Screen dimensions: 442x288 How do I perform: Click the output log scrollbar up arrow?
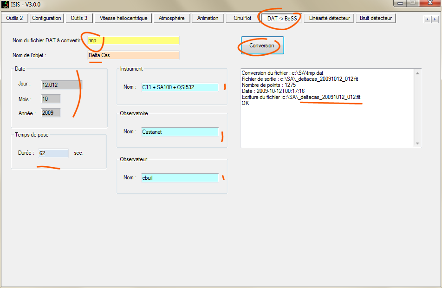click(418, 73)
